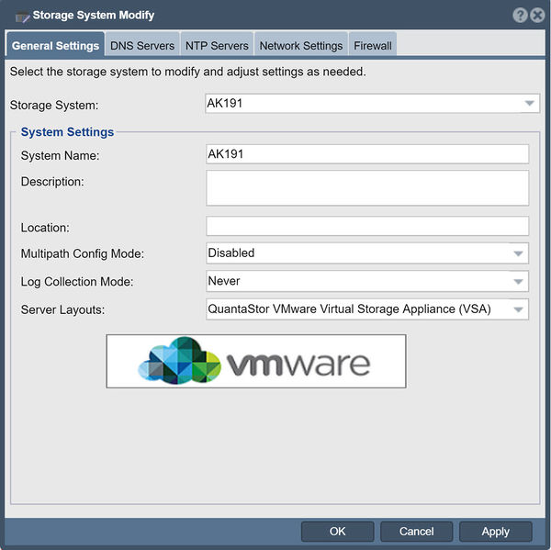The height and width of the screenshot is (550, 551).
Task: Click the Apply button
Action: coord(496,532)
